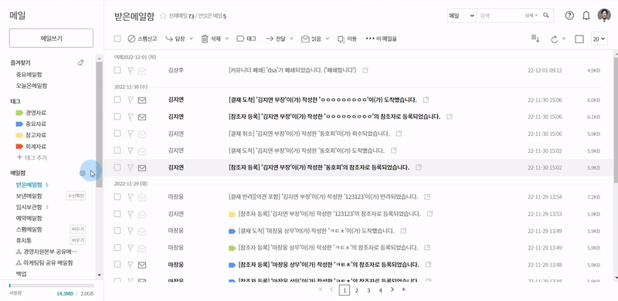Select the yellow 참고자료 tag
The width and height of the screenshot is (618, 301).
coord(31,135)
